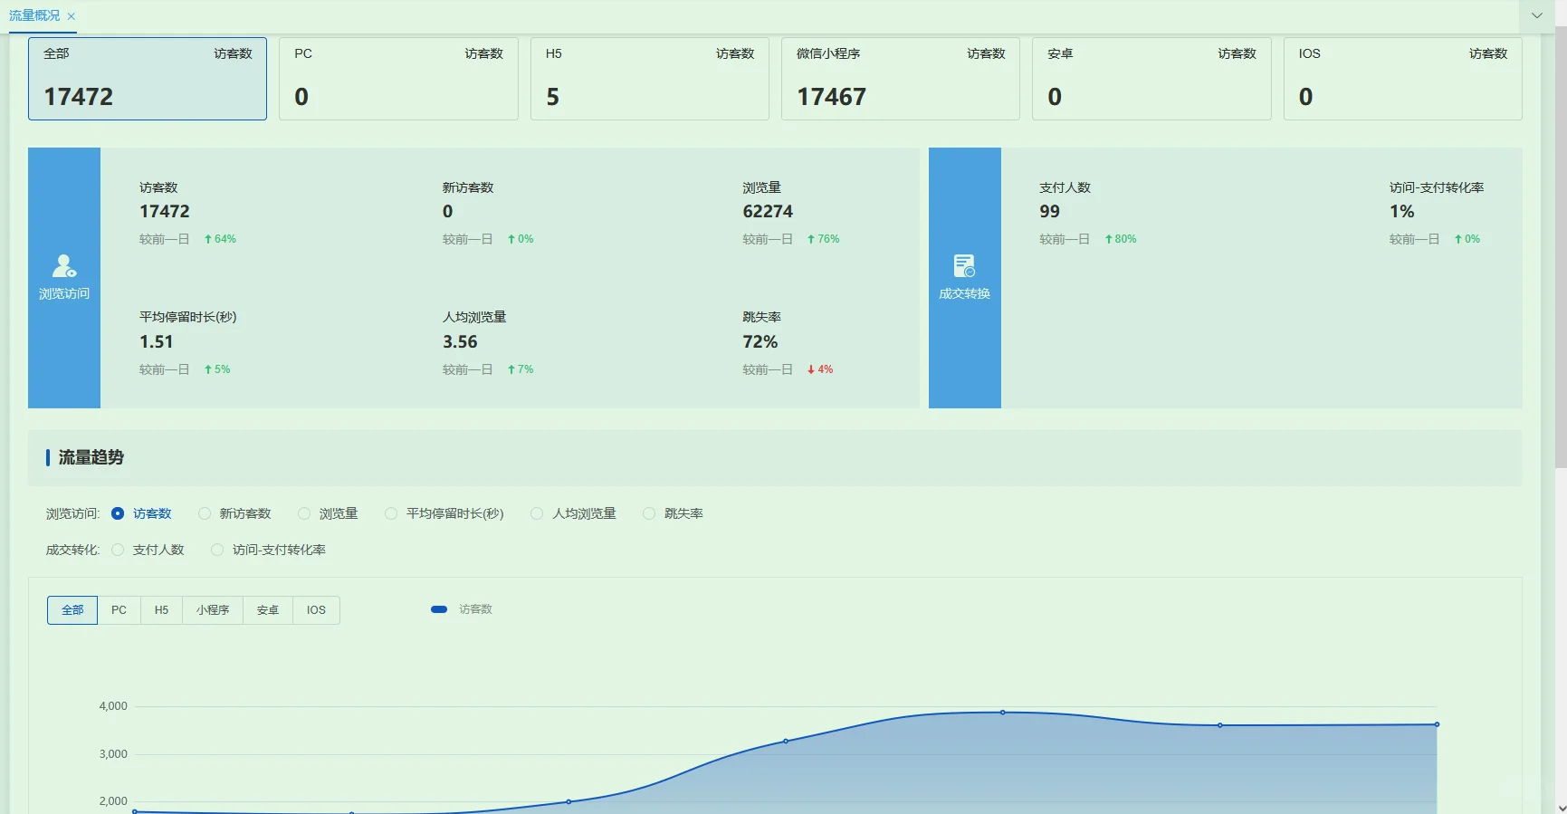Click the 72% 跳失率 value
This screenshot has width=1567, height=814.
coord(760,341)
